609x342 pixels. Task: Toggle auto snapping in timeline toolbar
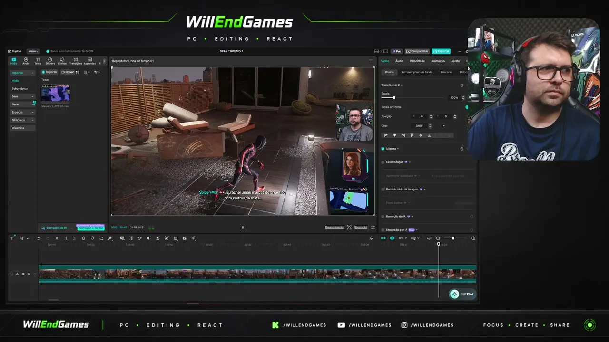point(392,238)
